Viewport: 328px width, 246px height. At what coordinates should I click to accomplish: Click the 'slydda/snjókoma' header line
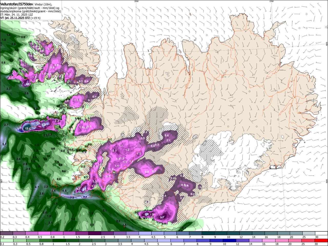30,11
